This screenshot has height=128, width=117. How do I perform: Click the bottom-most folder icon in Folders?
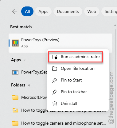click(x=15, y=123)
